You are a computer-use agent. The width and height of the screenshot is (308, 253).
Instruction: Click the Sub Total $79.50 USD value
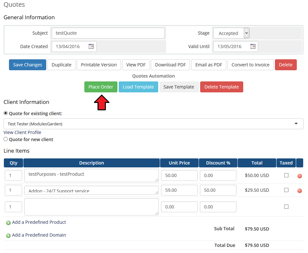[257, 229]
